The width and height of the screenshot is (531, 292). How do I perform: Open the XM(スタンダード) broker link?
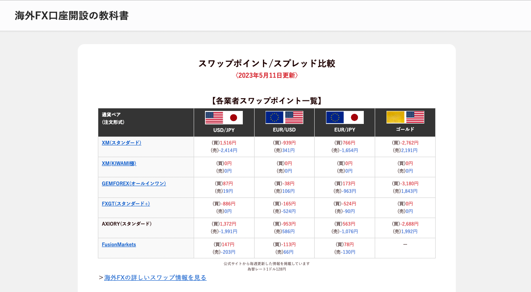pyautogui.click(x=121, y=143)
